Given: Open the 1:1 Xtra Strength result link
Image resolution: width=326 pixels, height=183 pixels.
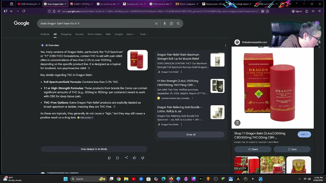Looking at the screenshot, I should (178, 83).
